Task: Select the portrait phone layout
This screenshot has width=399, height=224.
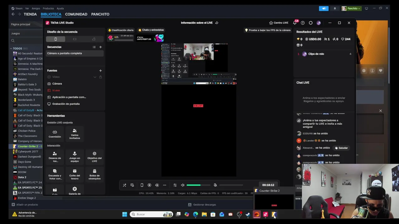Action: 55,39
